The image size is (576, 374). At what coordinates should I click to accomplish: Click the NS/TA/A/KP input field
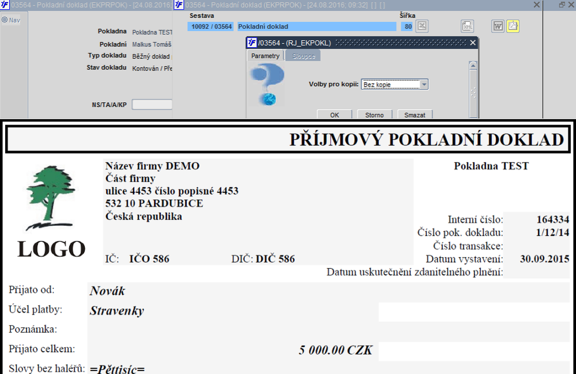tap(151, 105)
